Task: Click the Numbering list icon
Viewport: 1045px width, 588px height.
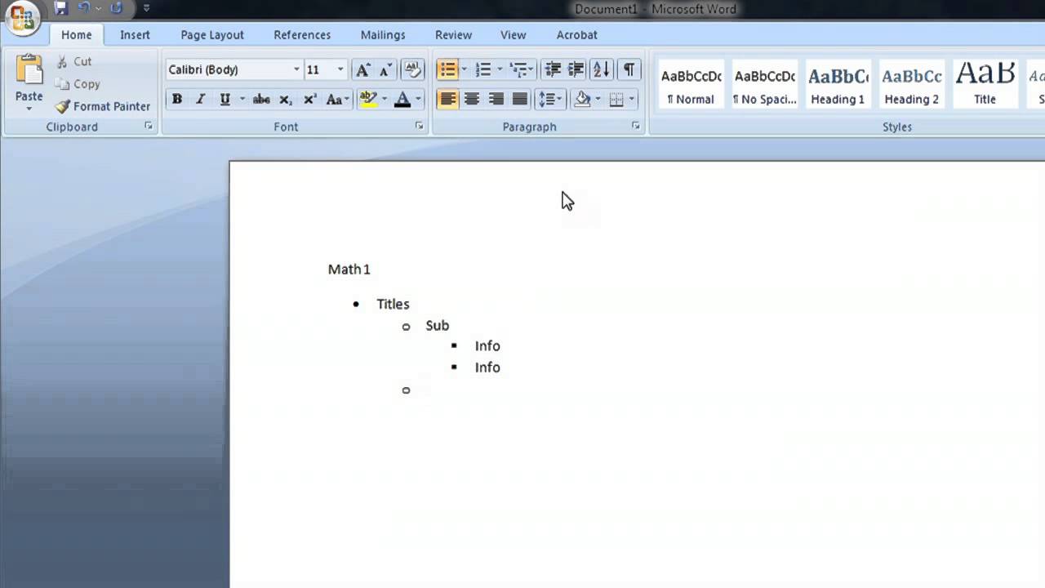Action: (483, 70)
